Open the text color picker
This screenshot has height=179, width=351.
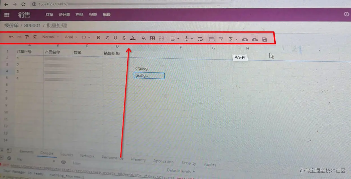(x=133, y=38)
